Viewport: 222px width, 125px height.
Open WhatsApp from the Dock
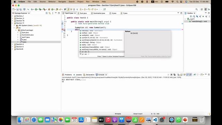point(178,120)
